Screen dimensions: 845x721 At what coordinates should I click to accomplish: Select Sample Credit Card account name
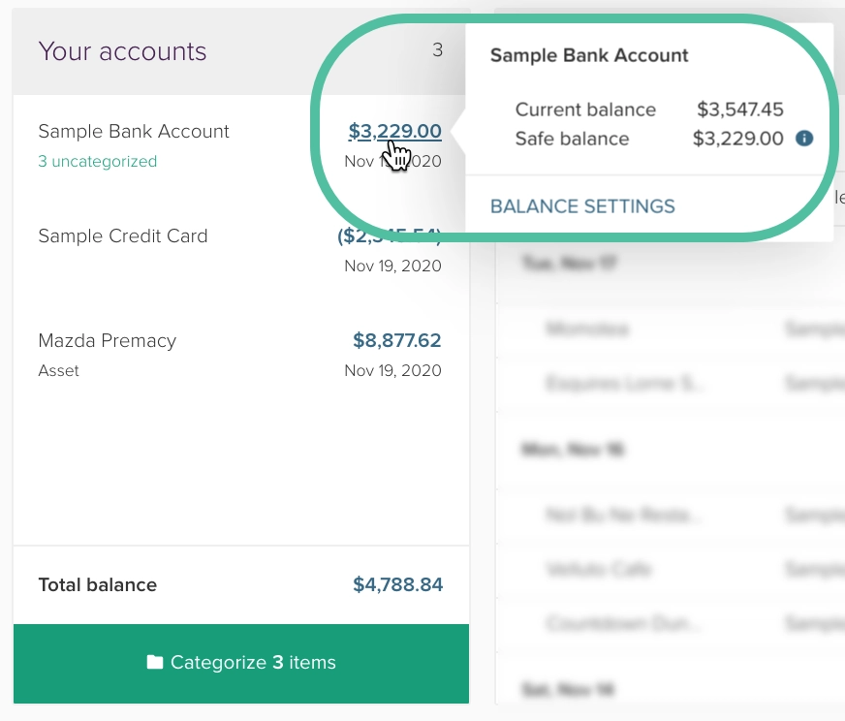[123, 236]
